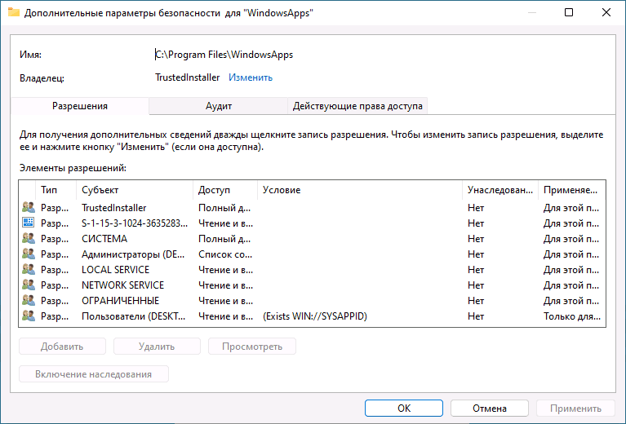
Task: Select the Администраторы (DE... subject entry
Action: (133, 254)
